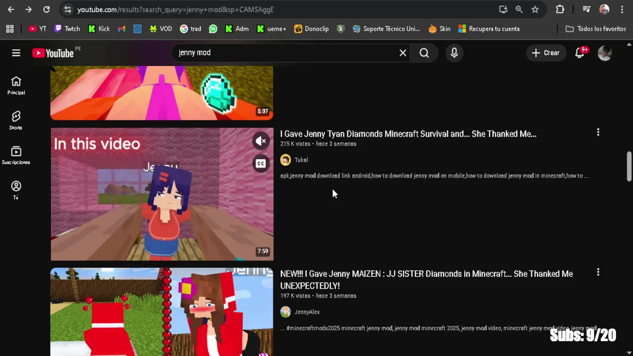Open the Gmail bookmark icon
The width and height of the screenshot is (633, 356).
(122, 29)
